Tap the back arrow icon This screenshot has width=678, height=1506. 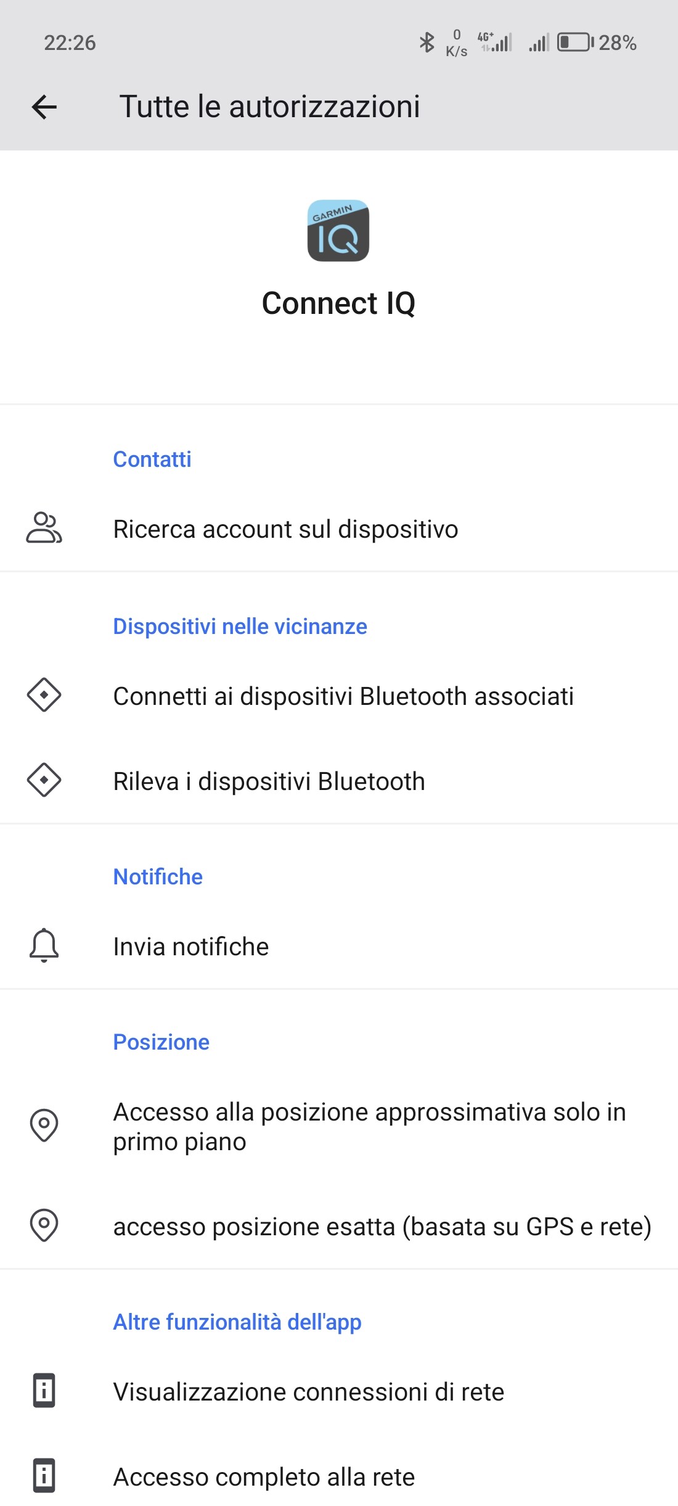pyautogui.click(x=44, y=107)
